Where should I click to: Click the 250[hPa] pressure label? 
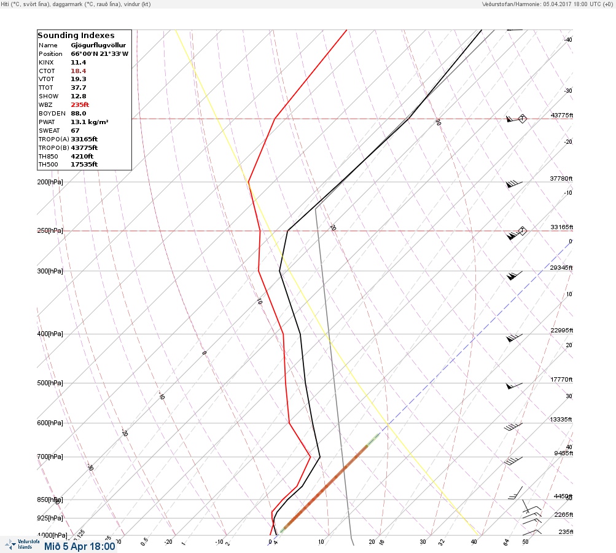pos(50,230)
